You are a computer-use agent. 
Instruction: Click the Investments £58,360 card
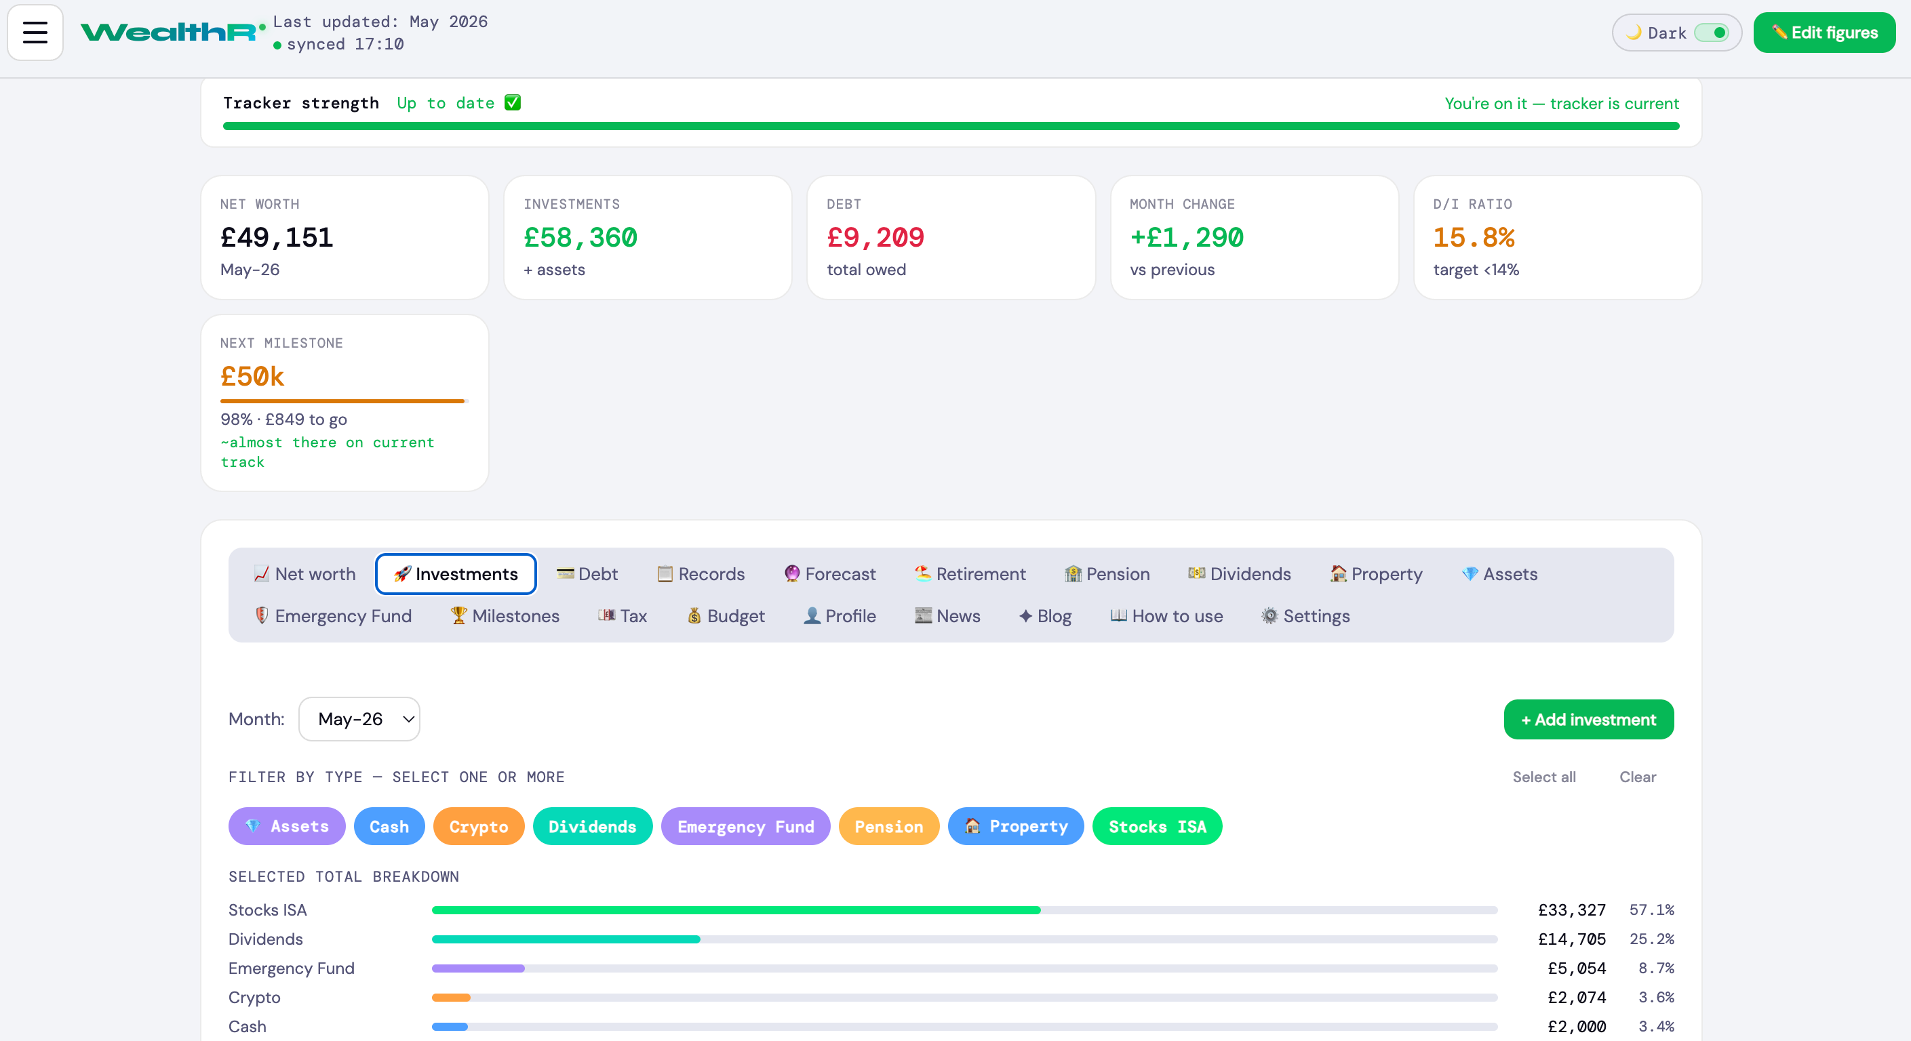pos(647,237)
